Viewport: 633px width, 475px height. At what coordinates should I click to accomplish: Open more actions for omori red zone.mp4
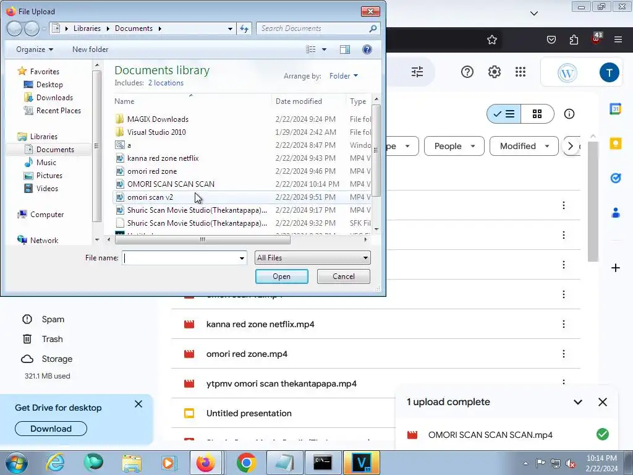click(x=564, y=354)
